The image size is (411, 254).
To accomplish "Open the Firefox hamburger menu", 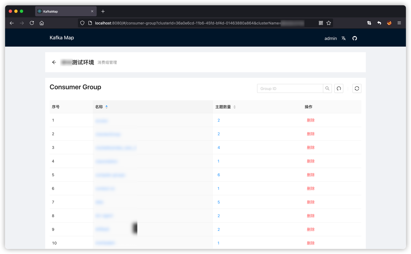I will [399, 23].
